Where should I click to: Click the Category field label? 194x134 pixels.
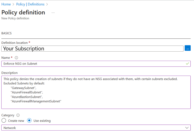click(8, 115)
